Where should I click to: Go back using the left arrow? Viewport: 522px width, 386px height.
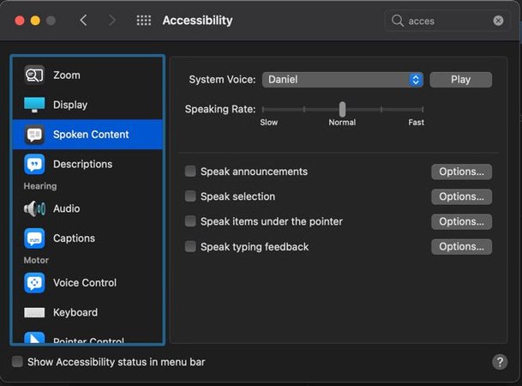(x=83, y=21)
